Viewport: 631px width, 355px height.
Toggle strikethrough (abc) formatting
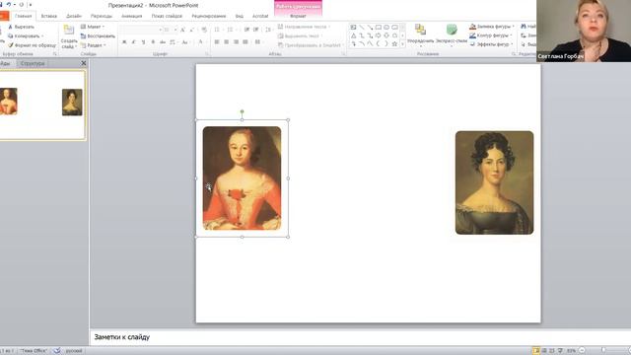tap(163, 41)
